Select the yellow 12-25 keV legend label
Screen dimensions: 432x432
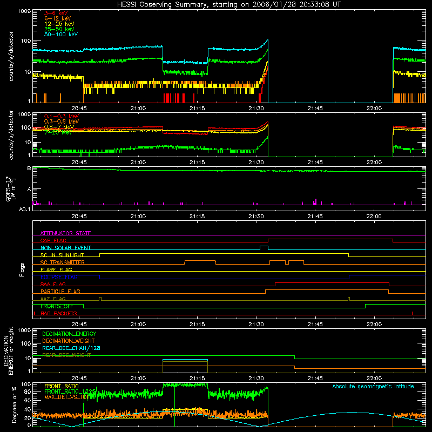pyautogui.click(x=59, y=24)
